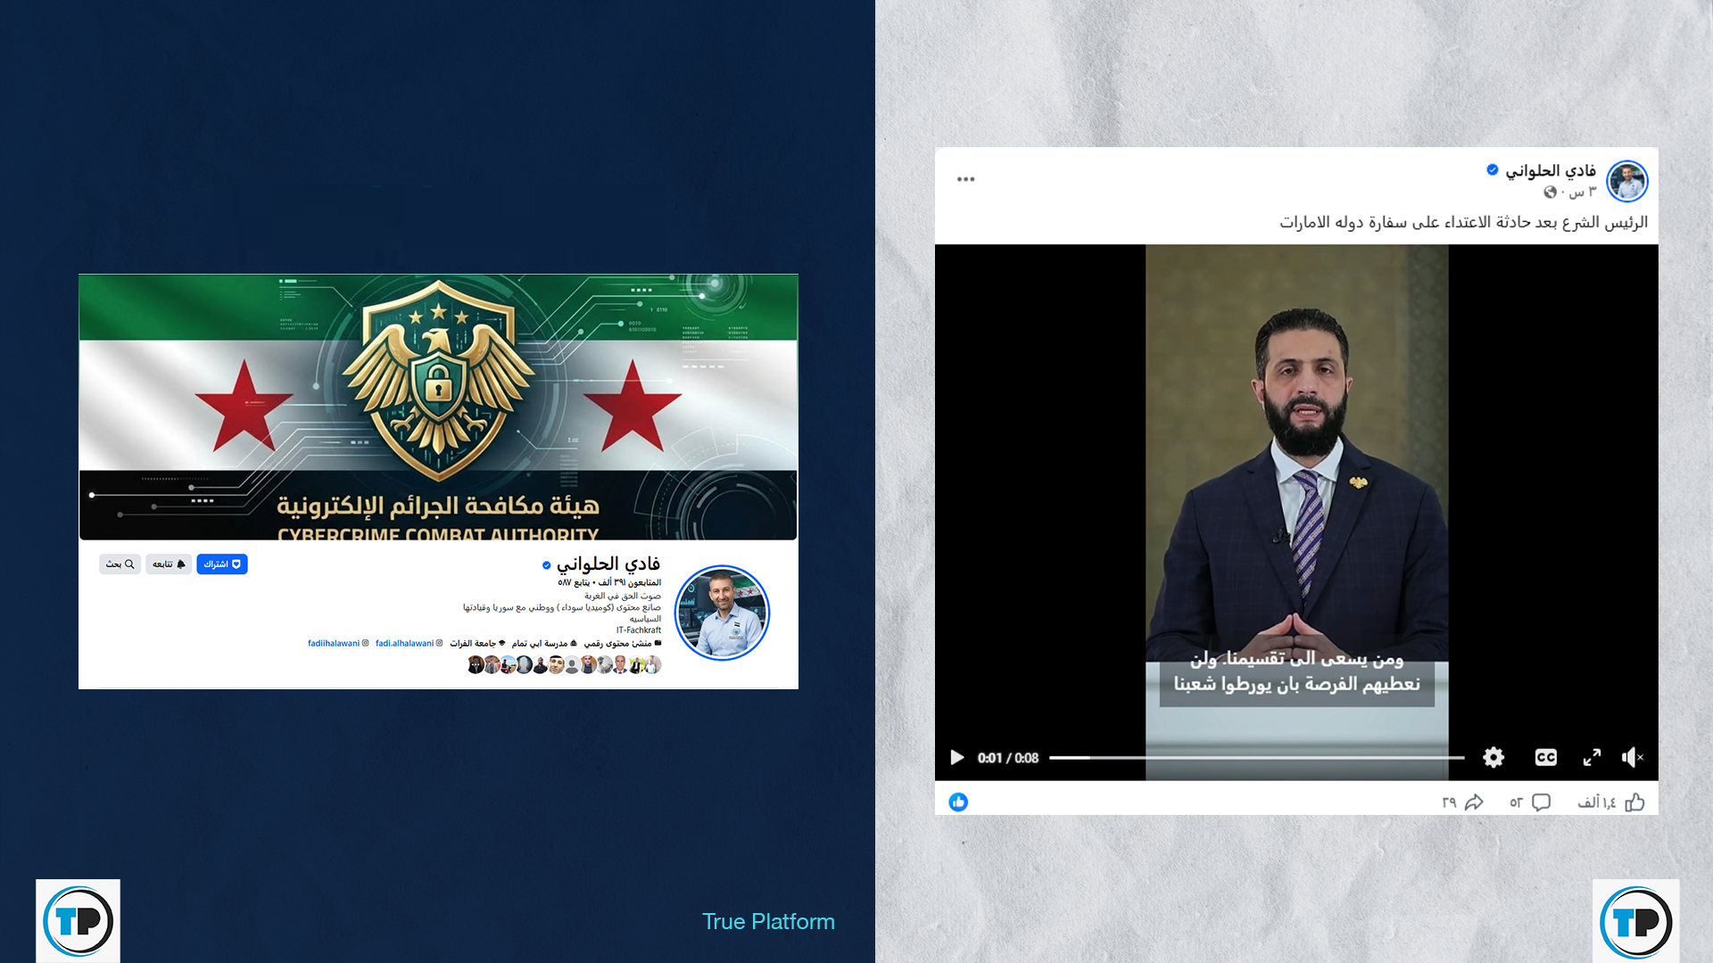Enter fullscreen video mode
The image size is (1713, 963).
(1592, 758)
